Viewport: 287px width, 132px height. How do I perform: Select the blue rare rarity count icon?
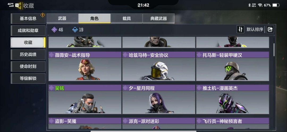75,30
